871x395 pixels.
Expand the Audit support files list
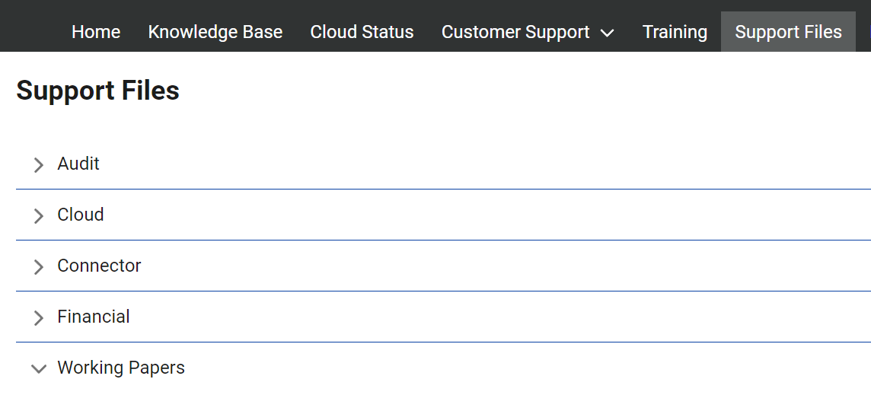point(78,164)
